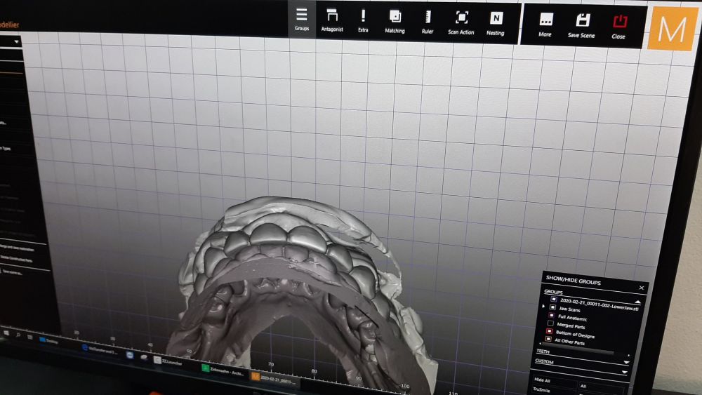Collapse the GROUPS section arrow
702x395 pixels.
pos(637,302)
